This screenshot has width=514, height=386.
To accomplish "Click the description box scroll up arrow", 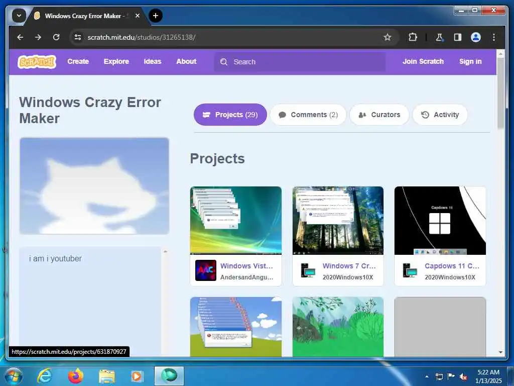I will (x=166, y=251).
